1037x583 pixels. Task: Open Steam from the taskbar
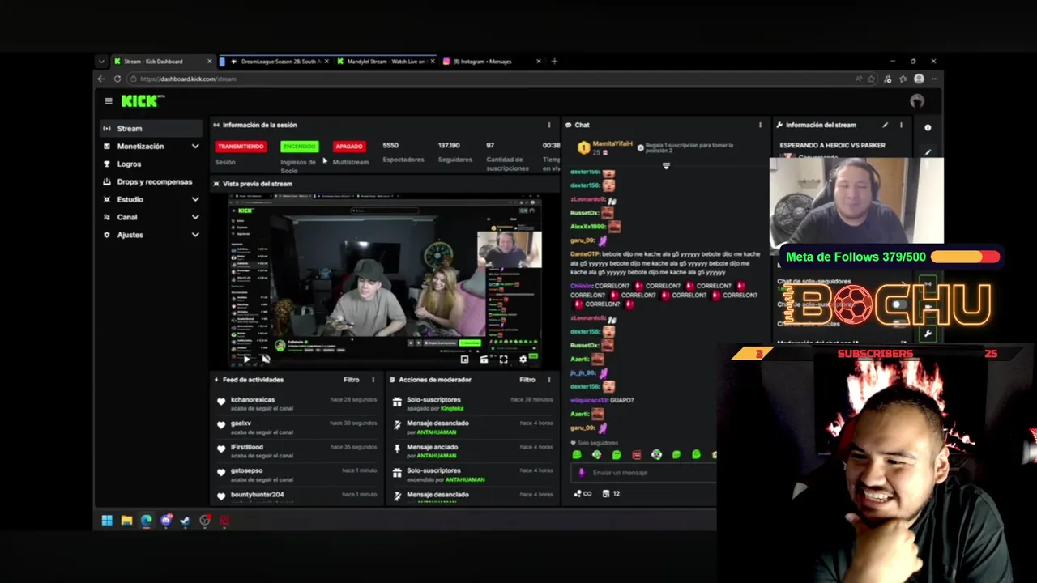click(185, 521)
